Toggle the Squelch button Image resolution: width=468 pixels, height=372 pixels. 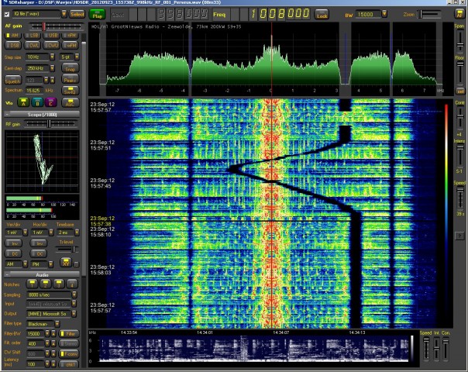[x=13, y=81]
